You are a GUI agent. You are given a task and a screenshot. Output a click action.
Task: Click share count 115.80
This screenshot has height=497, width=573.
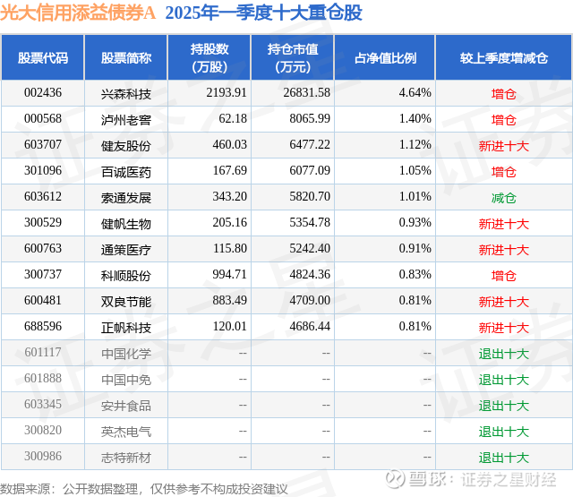point(230,249)
